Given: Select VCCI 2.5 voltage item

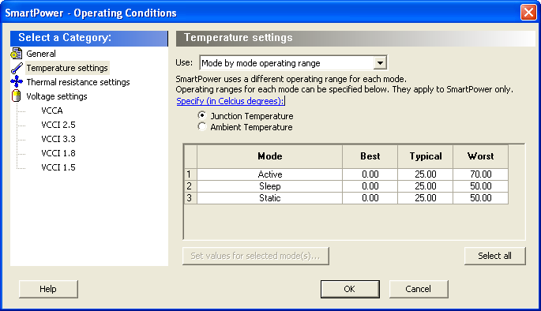Looking at the screenshot, I should tap(58, 125).
